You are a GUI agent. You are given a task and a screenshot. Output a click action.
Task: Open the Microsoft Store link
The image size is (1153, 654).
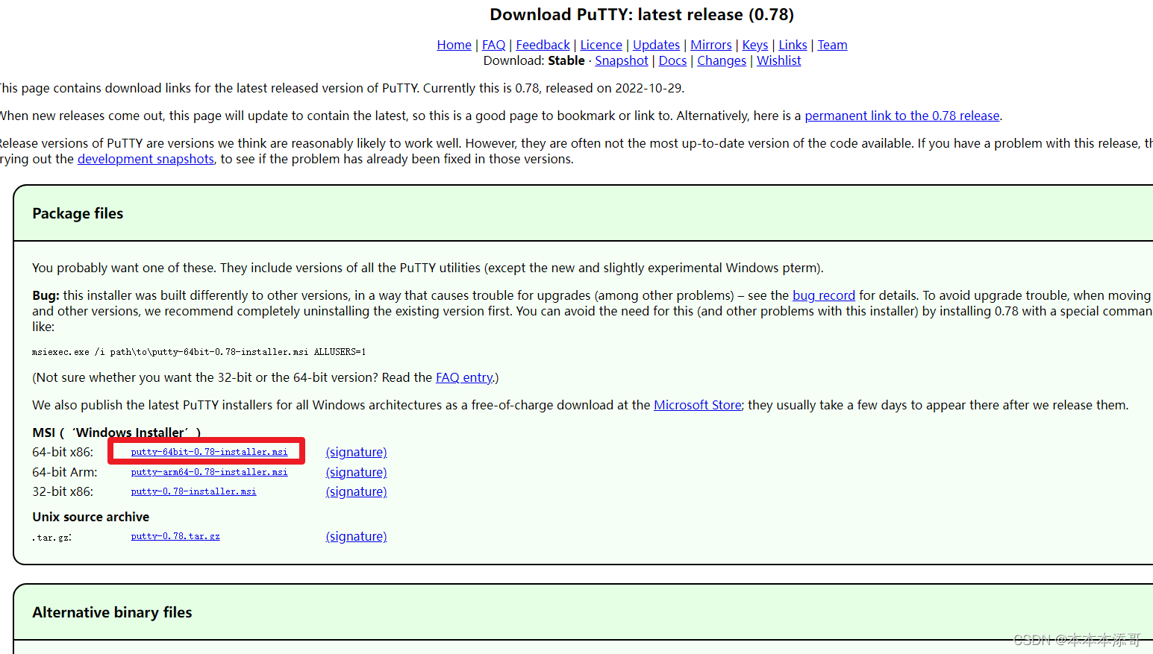tap(697, 405)
